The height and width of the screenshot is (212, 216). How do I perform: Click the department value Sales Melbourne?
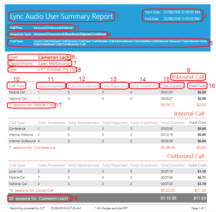pos(54,63)
